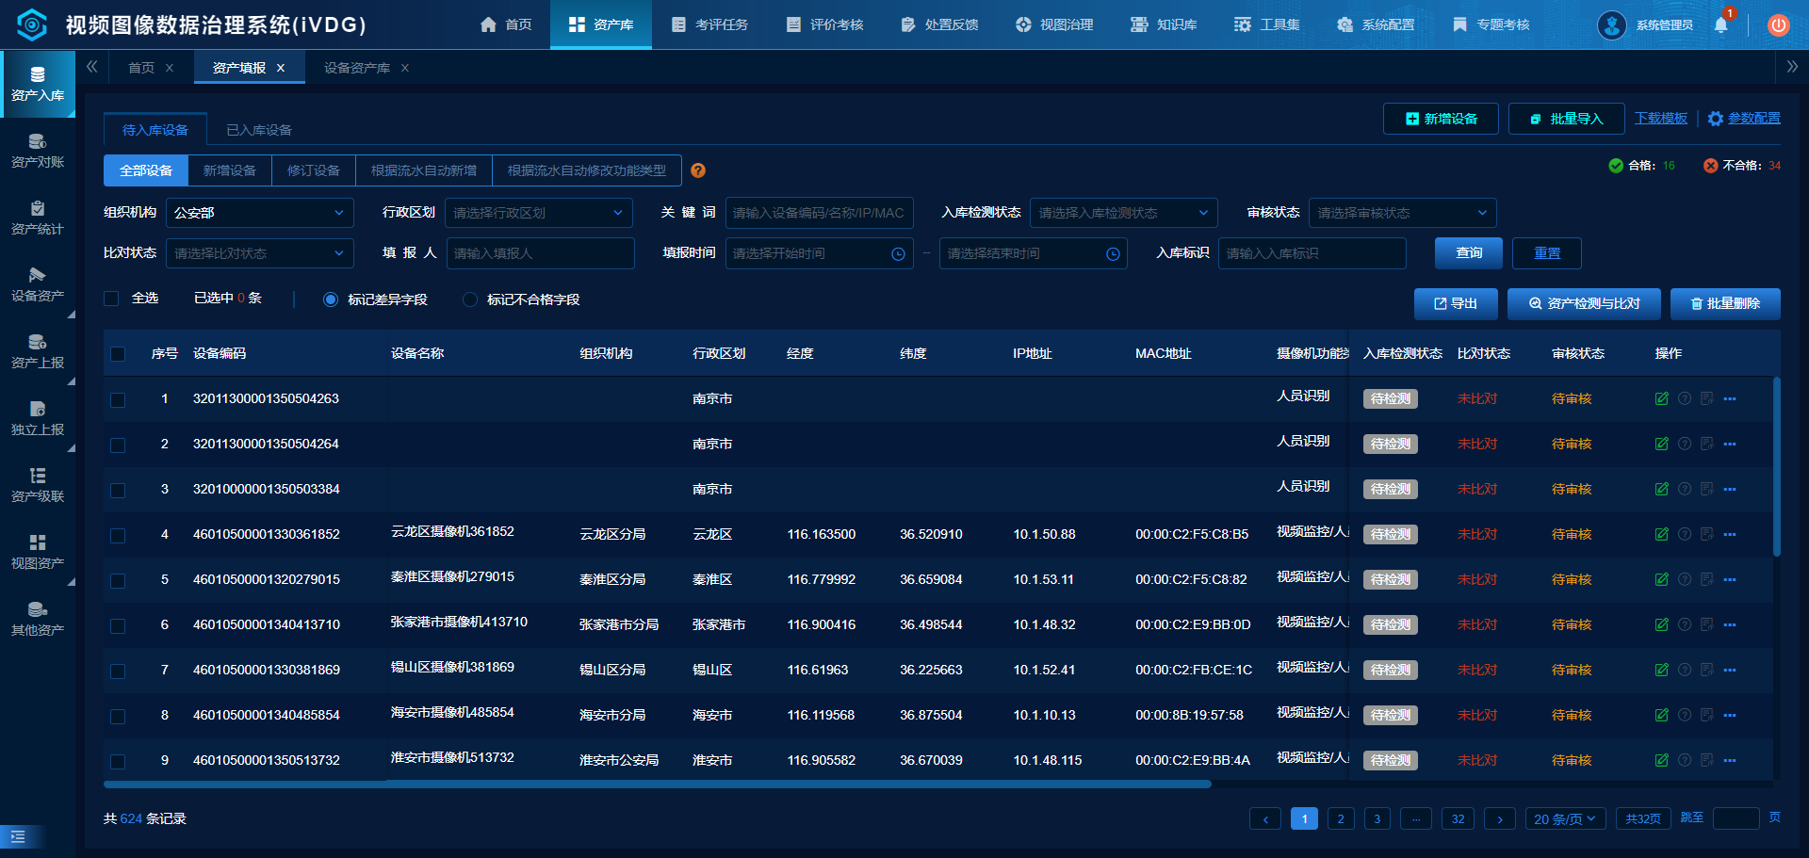
Task: Open the 入库检测状态 dropdown
Action: point(1124,213)
